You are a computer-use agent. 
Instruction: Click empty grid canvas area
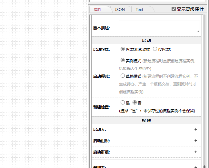pyautogui.click(x=42, y=84)
